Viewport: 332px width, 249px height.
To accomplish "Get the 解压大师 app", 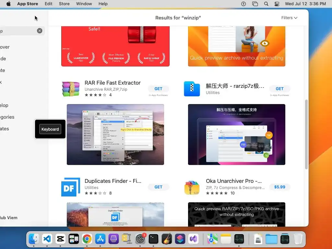I will click(x=279, y=89).
